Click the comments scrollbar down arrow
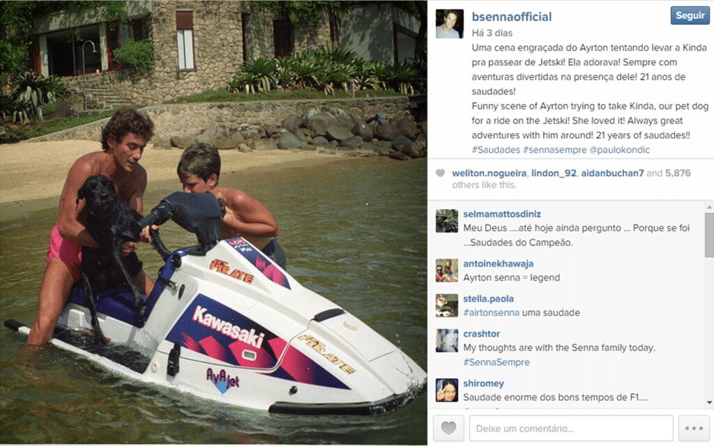The image size is (714, 446). [709, 402]
